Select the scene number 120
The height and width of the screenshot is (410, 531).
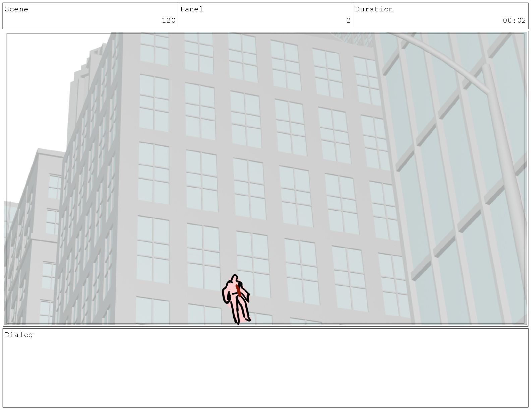click(169, 21)
